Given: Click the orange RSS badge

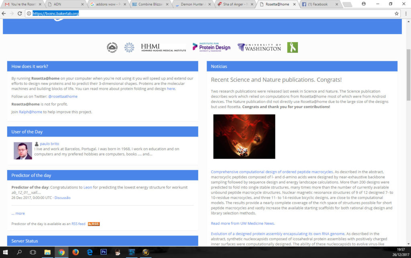Looking at the screenshot, I should [x=94, y=224].
